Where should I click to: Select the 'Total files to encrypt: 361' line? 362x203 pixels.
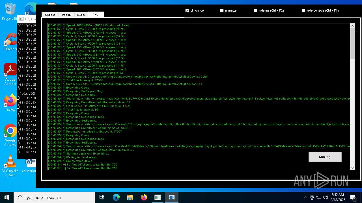[x=74, y=110]
